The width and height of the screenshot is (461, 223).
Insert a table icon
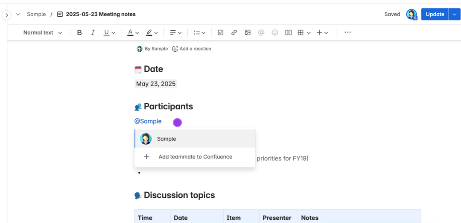[x=301, y=32]
